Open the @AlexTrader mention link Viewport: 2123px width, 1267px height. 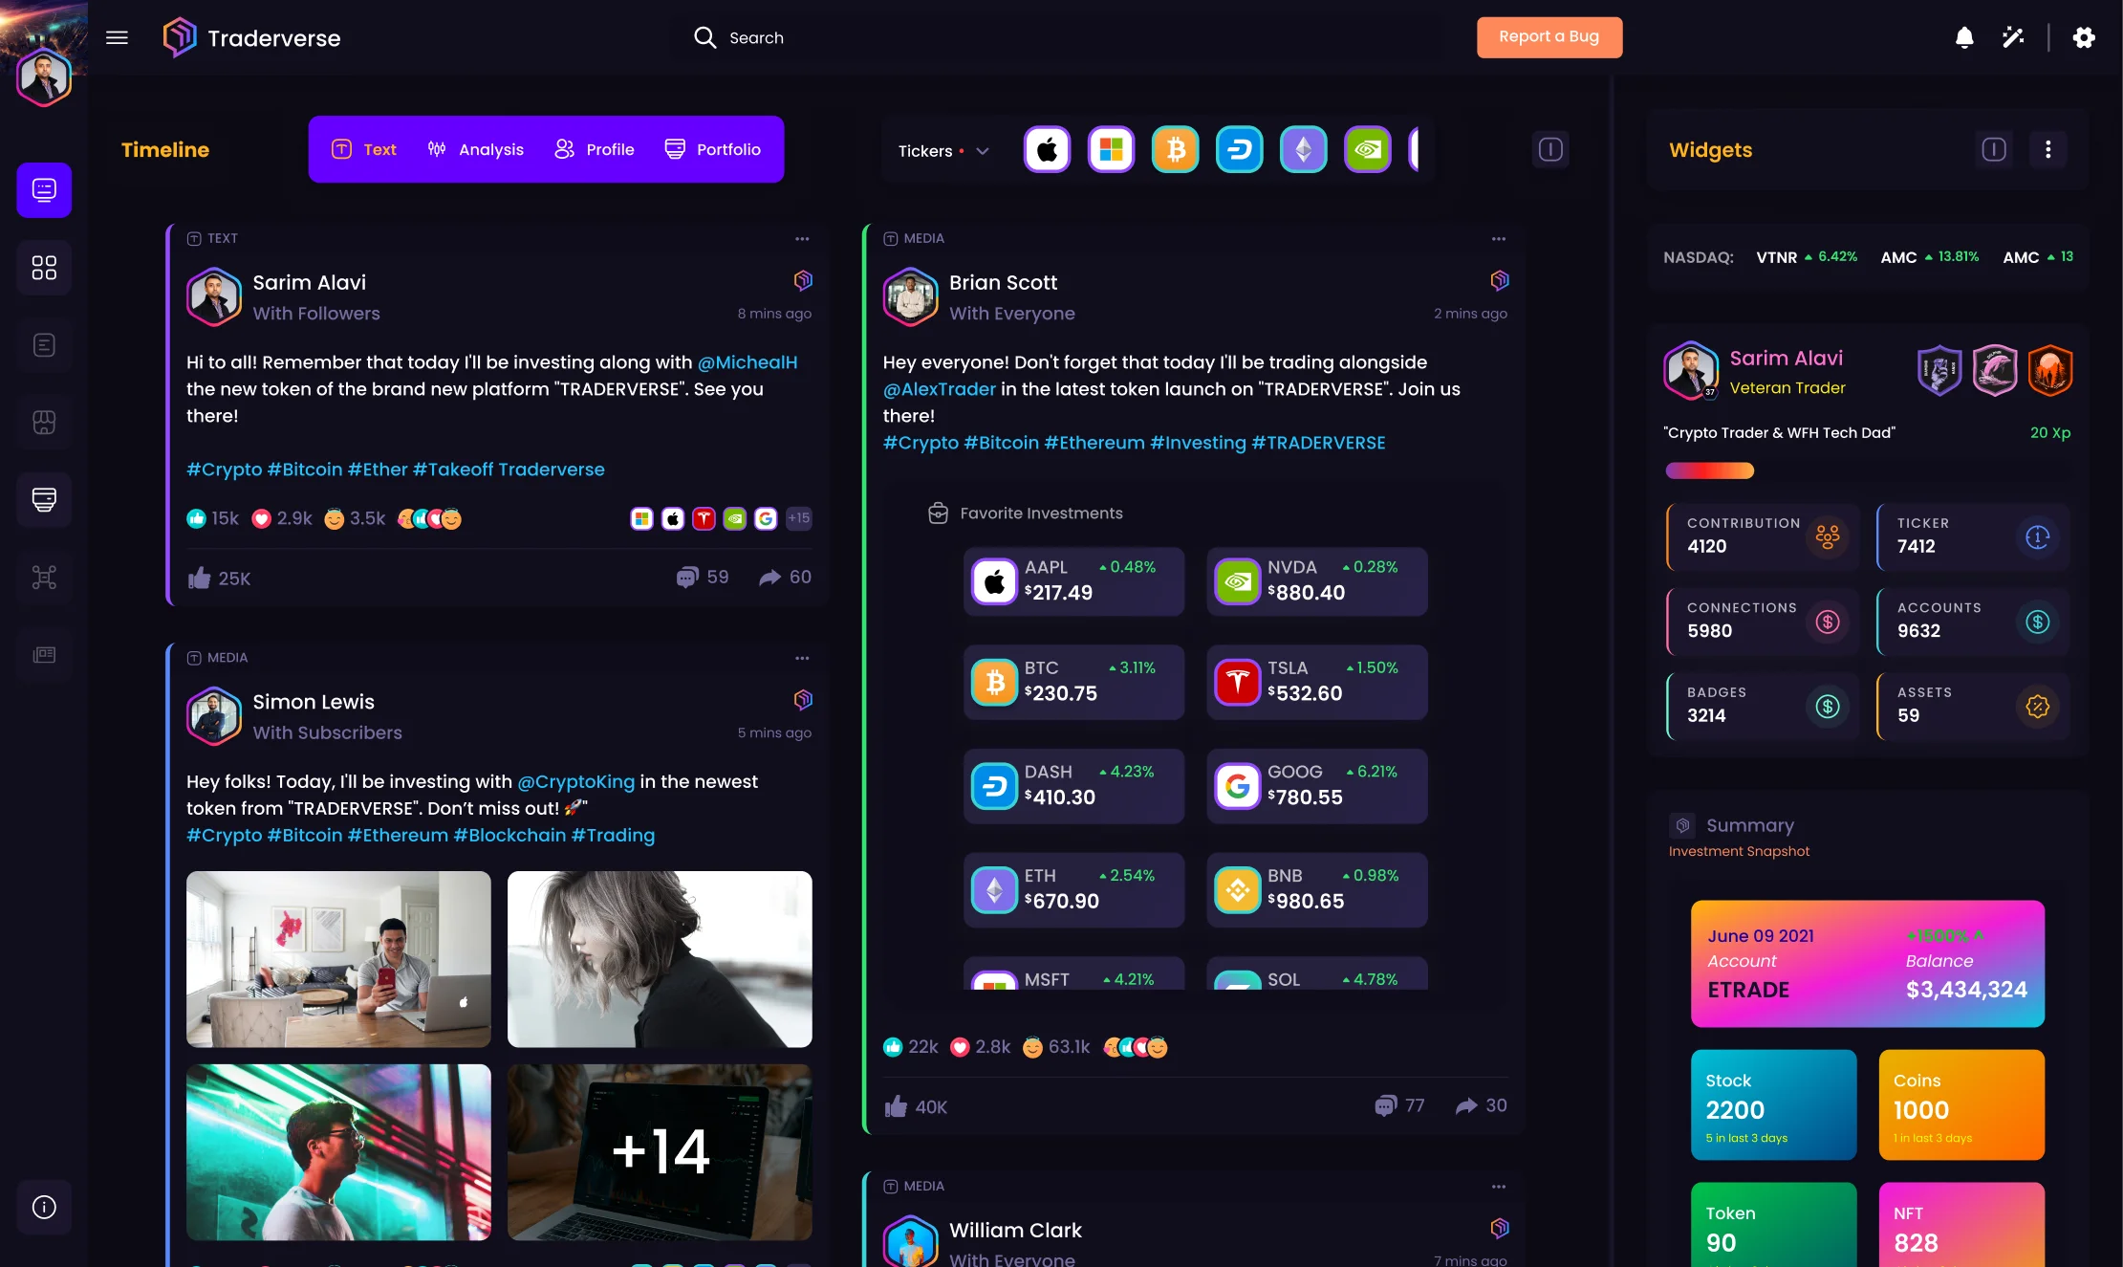click(x=940, y=388)
